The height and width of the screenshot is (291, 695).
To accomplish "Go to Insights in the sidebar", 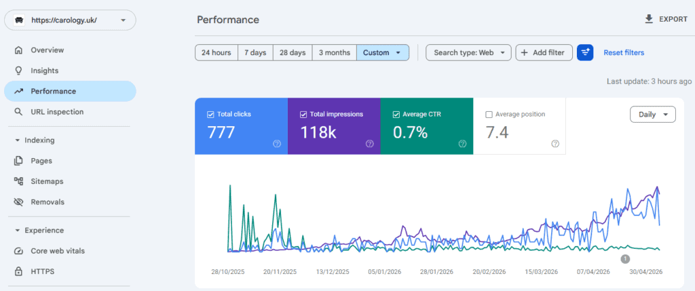I will tap(70, 71).
